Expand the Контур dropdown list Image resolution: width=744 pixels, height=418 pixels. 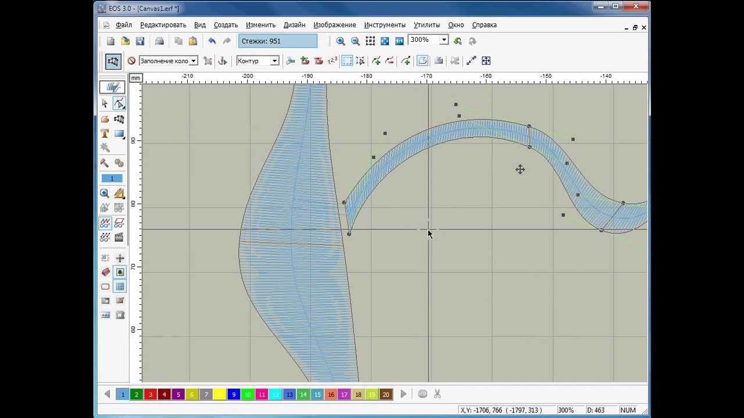274,61
